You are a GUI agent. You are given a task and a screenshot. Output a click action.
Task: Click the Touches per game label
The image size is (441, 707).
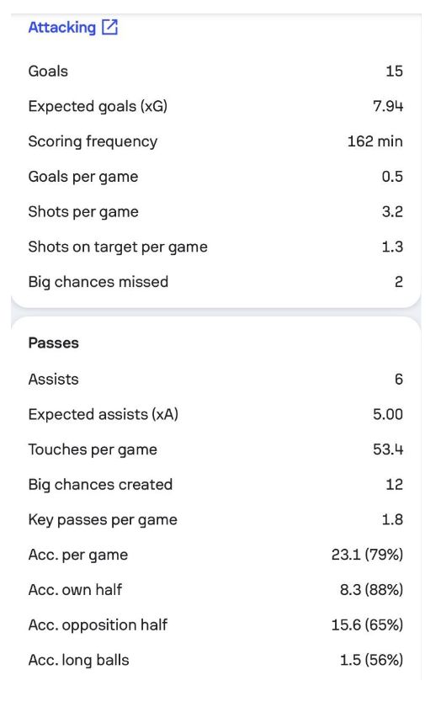(93, 449)
